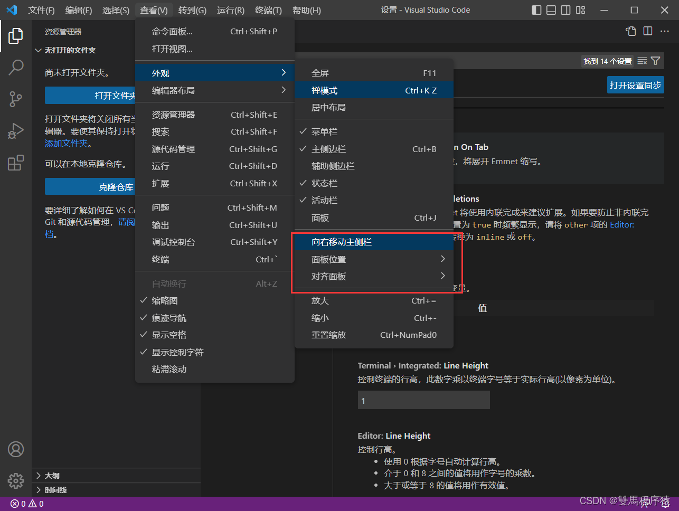Open 打开视图... entry in view menu

(x=214, y=49)
